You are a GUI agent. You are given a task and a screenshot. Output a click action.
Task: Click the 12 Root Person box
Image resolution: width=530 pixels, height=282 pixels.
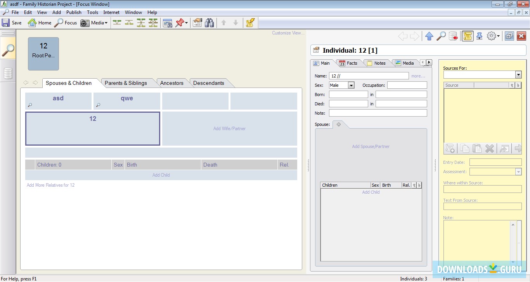43,54
